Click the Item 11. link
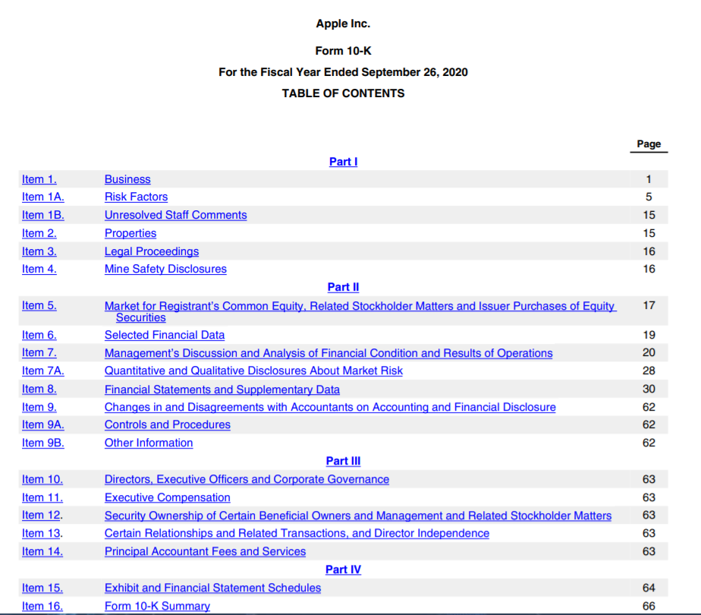701x615 pixels. (x=42, y=497)
